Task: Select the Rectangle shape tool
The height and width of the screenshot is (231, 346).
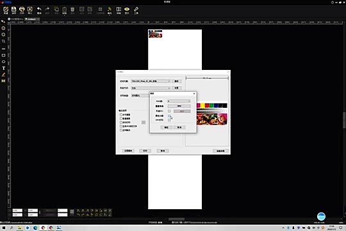Action: click(3, 55)
